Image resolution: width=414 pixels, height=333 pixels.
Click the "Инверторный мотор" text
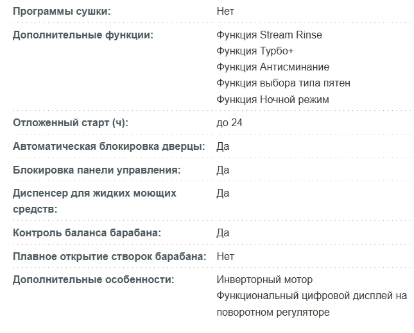264,280
